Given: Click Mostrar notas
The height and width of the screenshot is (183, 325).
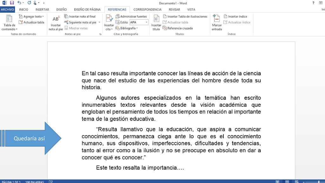Looking at the screenshot, I should (76, 28).
